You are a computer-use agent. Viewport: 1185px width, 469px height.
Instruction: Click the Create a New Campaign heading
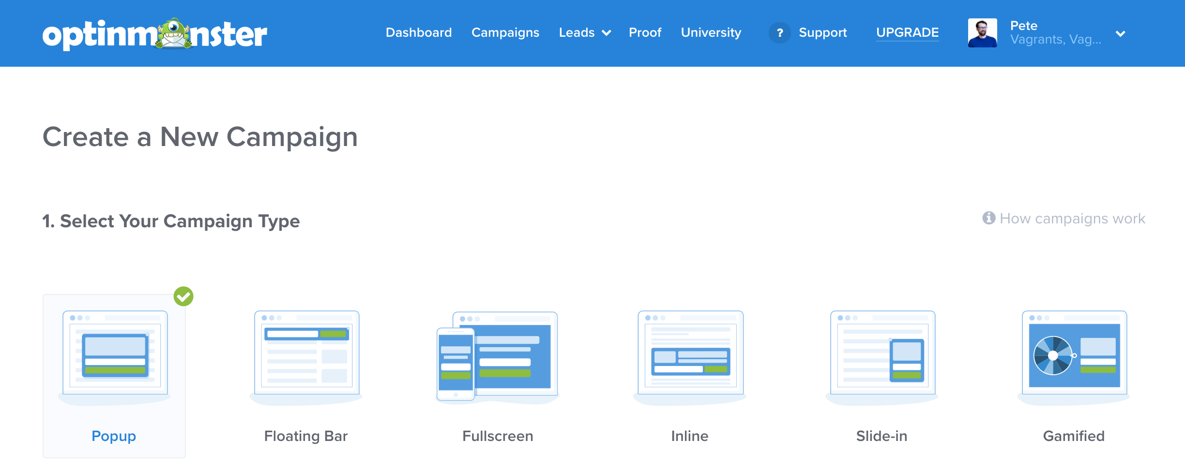[x=200, y=137]
